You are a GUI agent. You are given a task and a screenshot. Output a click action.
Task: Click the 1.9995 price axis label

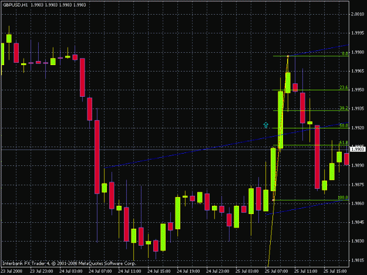pyautogui.click(x=358, y=33)
